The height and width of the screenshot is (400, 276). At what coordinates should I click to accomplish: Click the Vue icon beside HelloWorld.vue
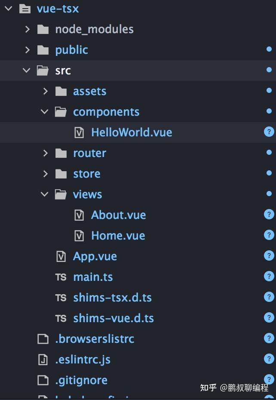pyautogui.click(x=79, y=132)
